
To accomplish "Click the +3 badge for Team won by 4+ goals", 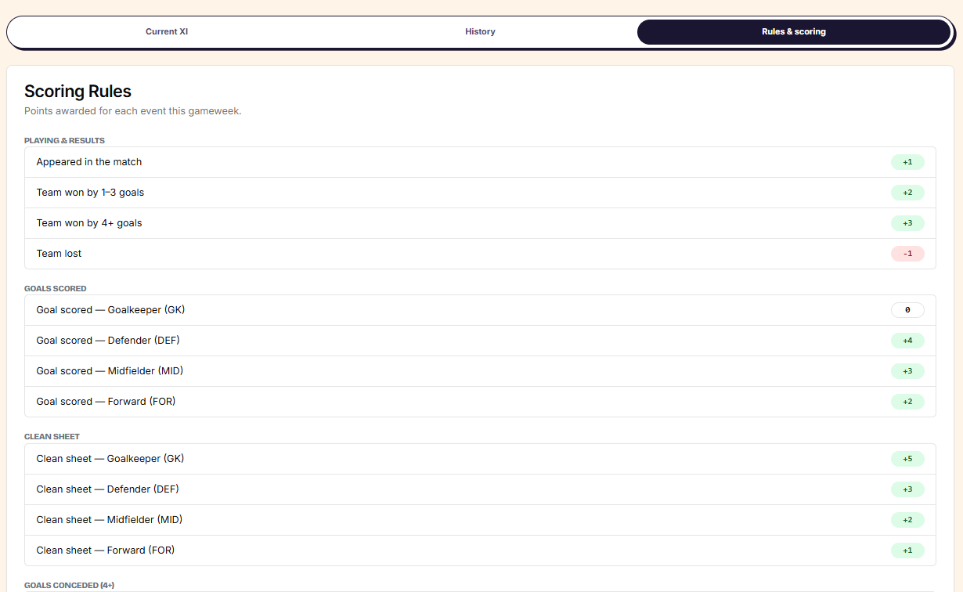I will coord(907,223).
